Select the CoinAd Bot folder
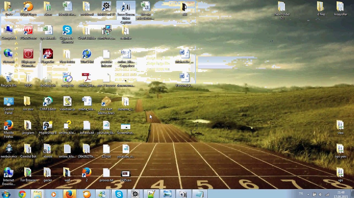Image resolution: width=354 pixels, height=198 pixels. coord(28,151)
